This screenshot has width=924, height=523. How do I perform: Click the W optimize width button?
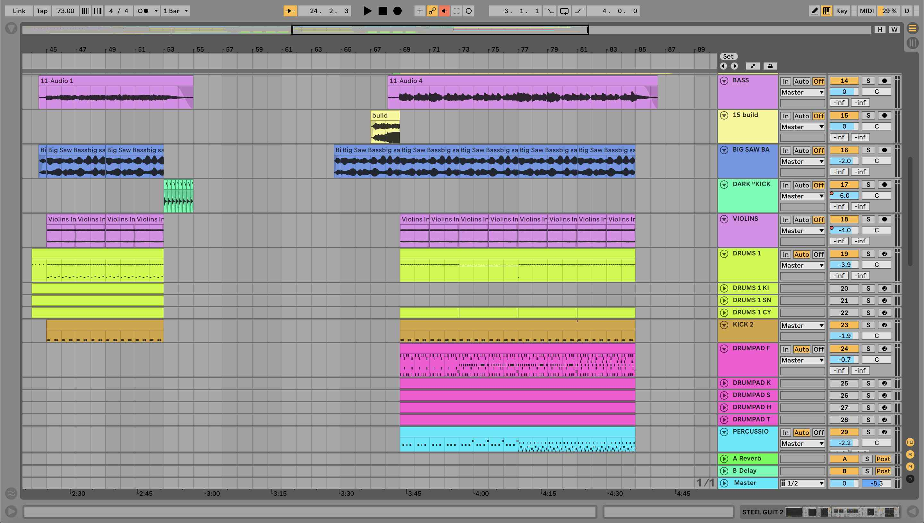(894, 29)
